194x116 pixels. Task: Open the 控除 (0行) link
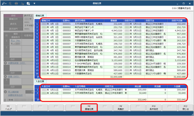pos(14,77)
